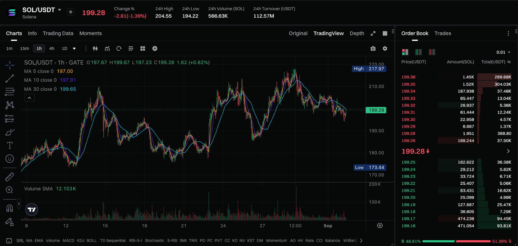Add the KDJ indicator
The height and width of the screenshot is (246, 518).
[81, 241]
